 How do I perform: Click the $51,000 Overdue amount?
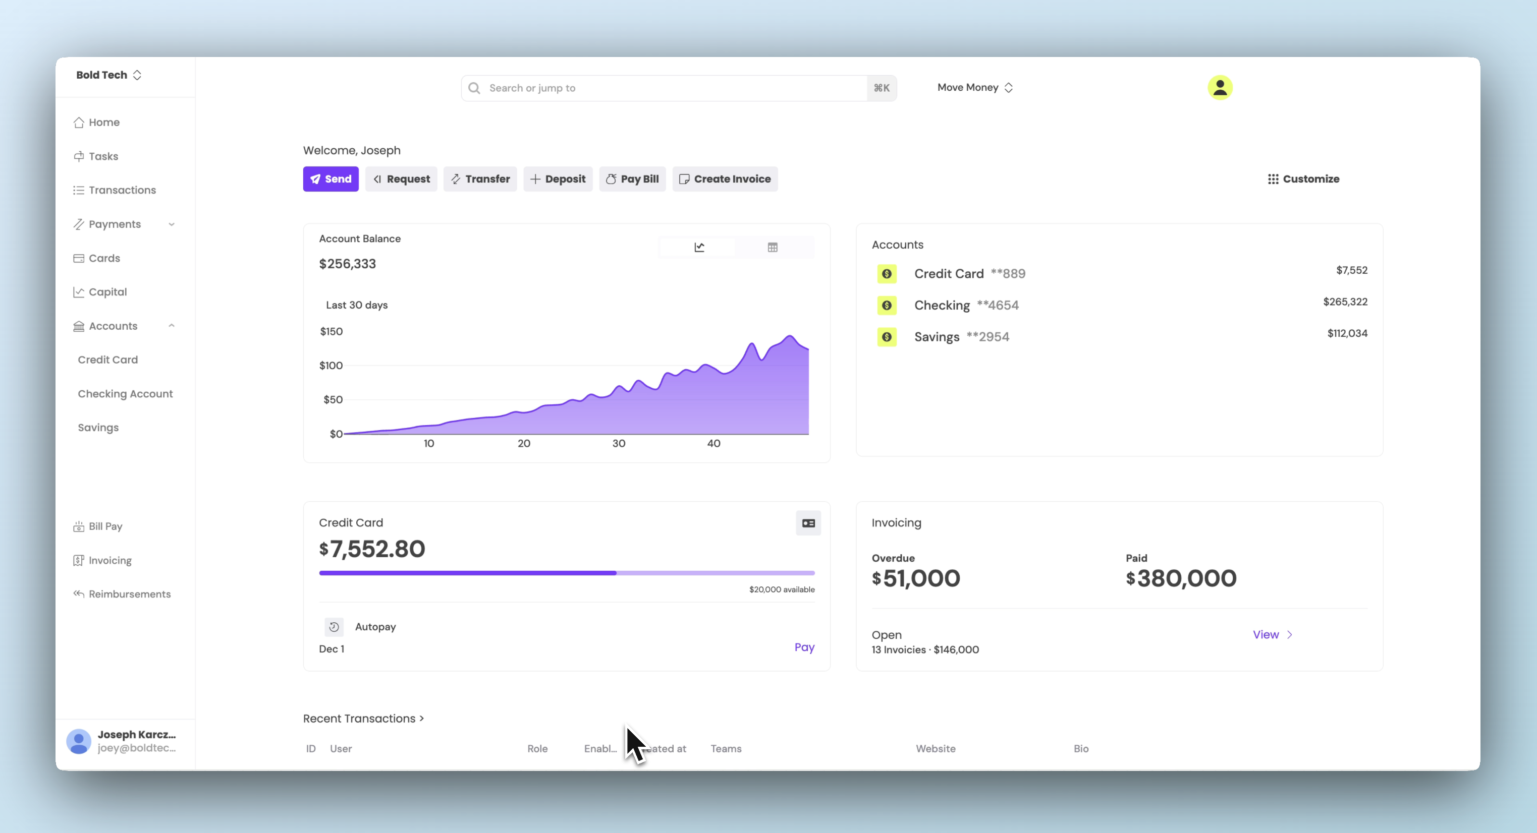916,578
